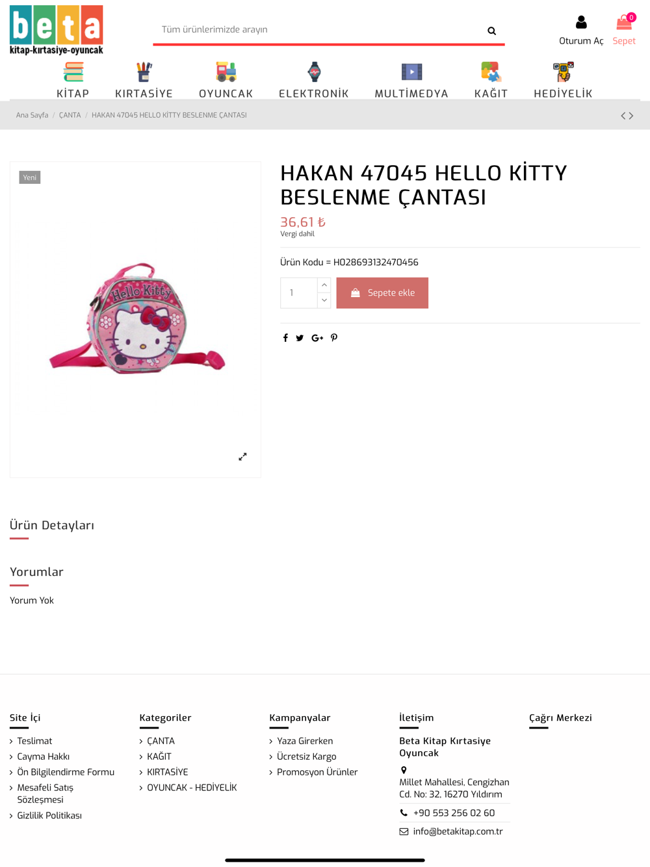Focus the product search input field
650x867 pixels.
318,30
